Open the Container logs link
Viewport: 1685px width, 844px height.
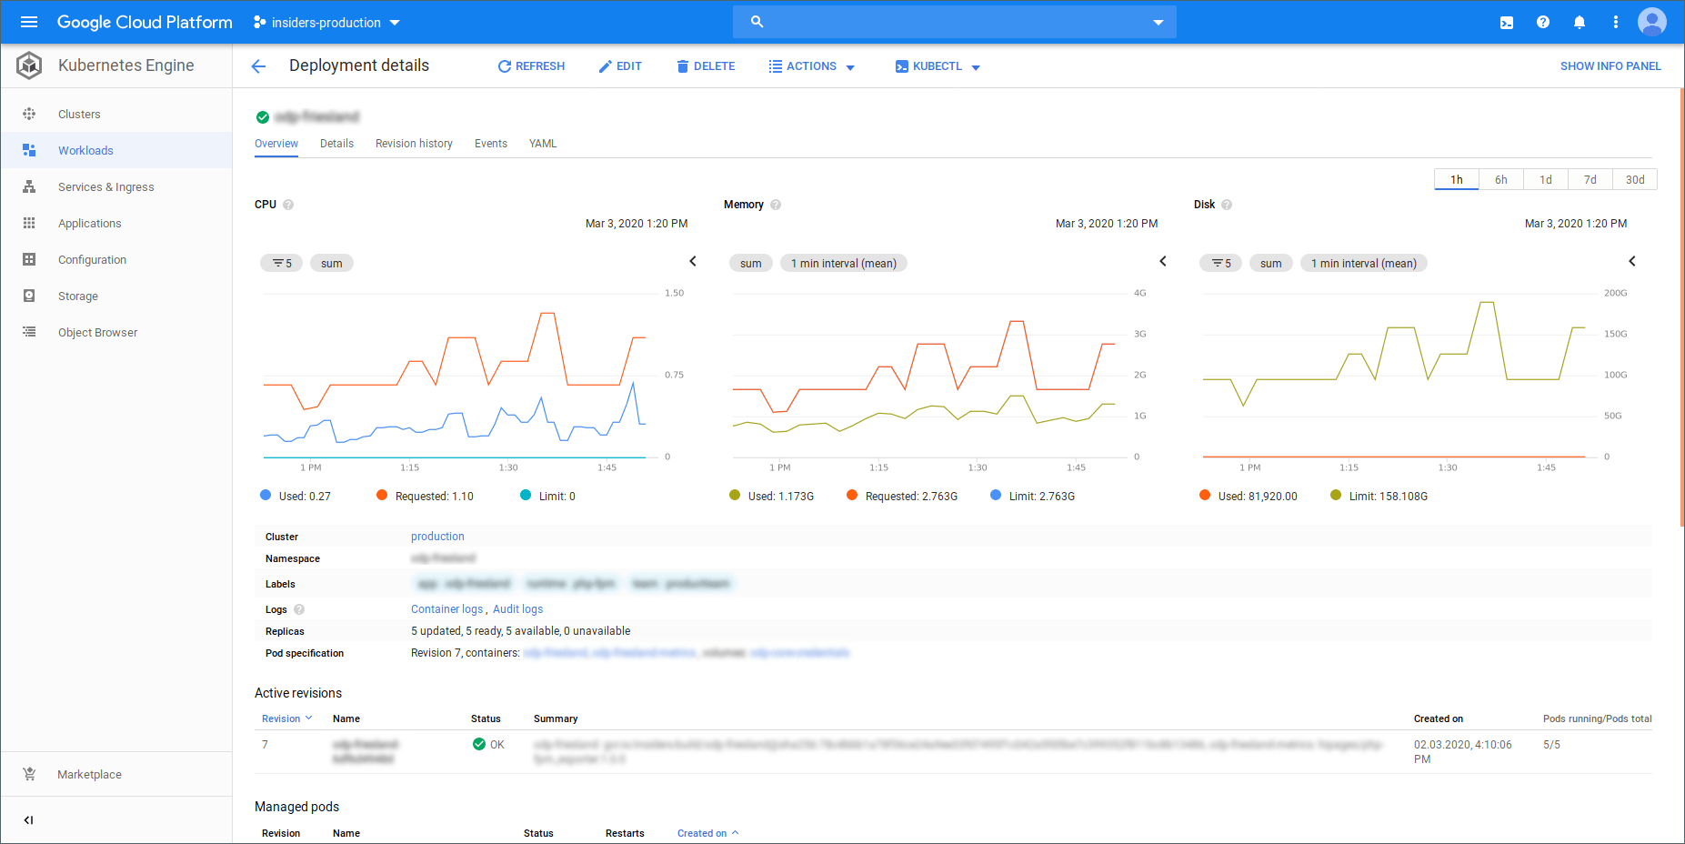(446, 609)
